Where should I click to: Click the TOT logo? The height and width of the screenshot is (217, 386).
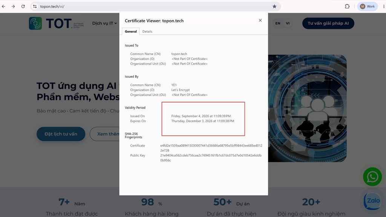pyautogui.click(x=57, y=23)
